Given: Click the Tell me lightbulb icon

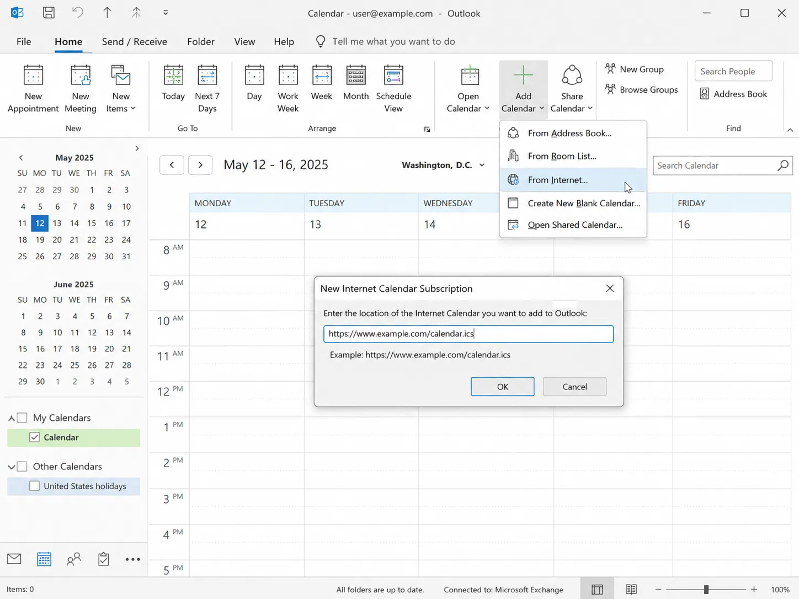Looking at the screenshot, I should (x=320, y=41).
